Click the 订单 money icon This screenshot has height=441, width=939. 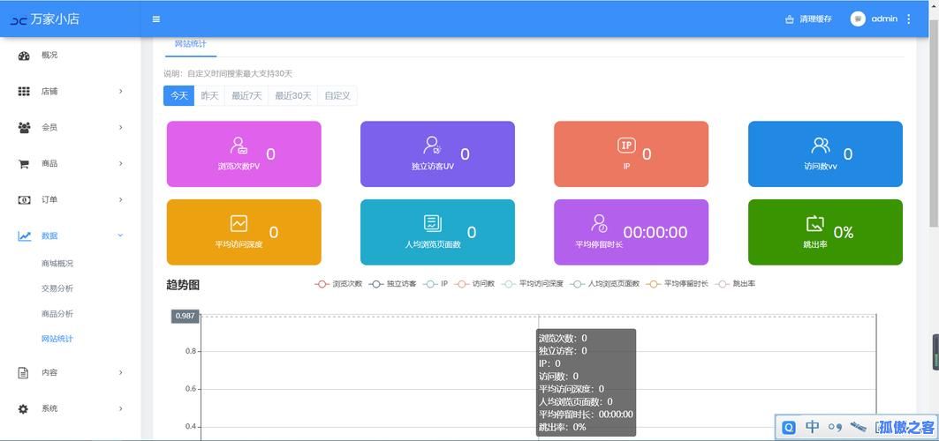point(23,200)
